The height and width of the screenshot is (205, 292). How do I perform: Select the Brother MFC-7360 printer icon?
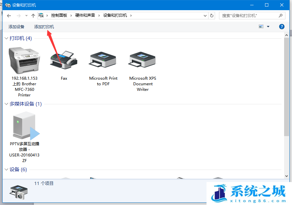coord(24,60)
